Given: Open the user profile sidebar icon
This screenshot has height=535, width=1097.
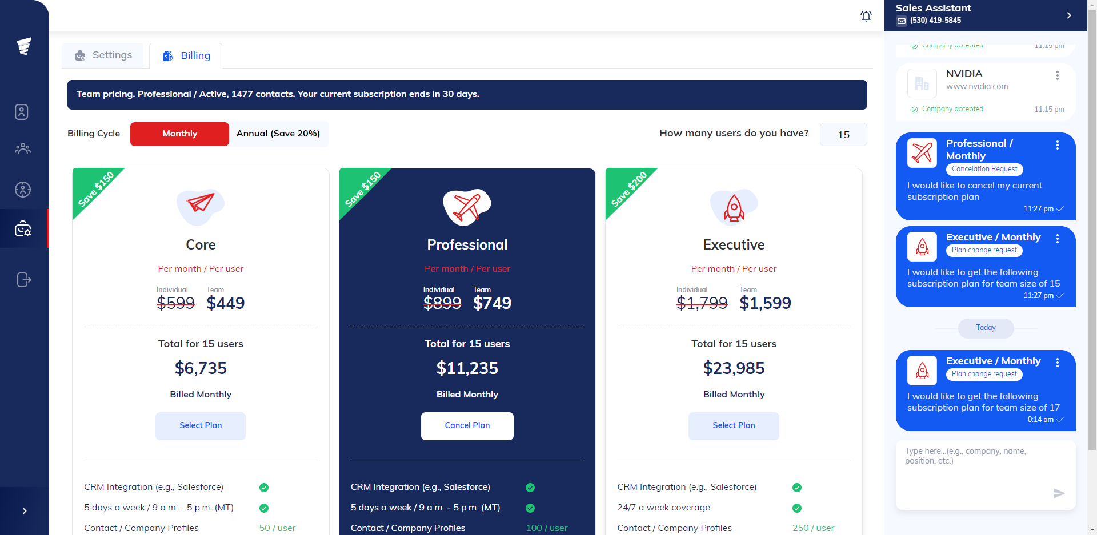Looking at the screenshot, I should coord(23,190).
